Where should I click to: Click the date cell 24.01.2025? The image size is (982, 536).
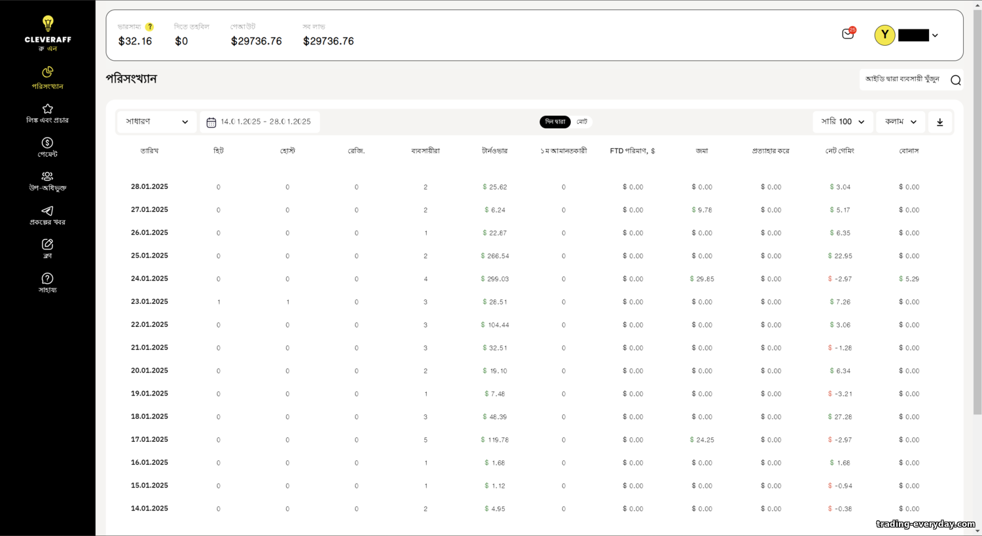(x=149, y=278)
